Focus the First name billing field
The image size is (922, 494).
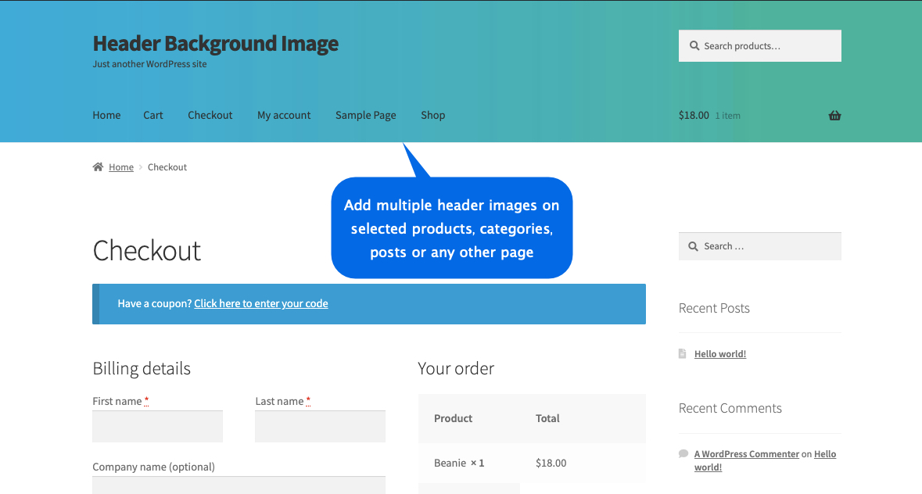tap(157, 426)
